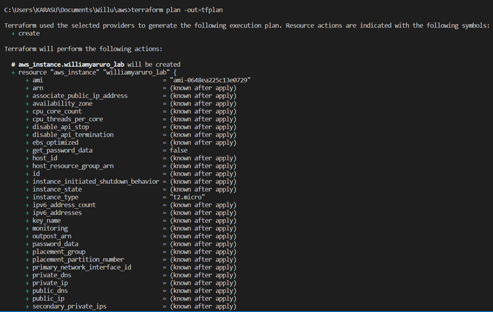Click the 'ami' attribute name
The image size is (493, 312).
tap(38, 80)
